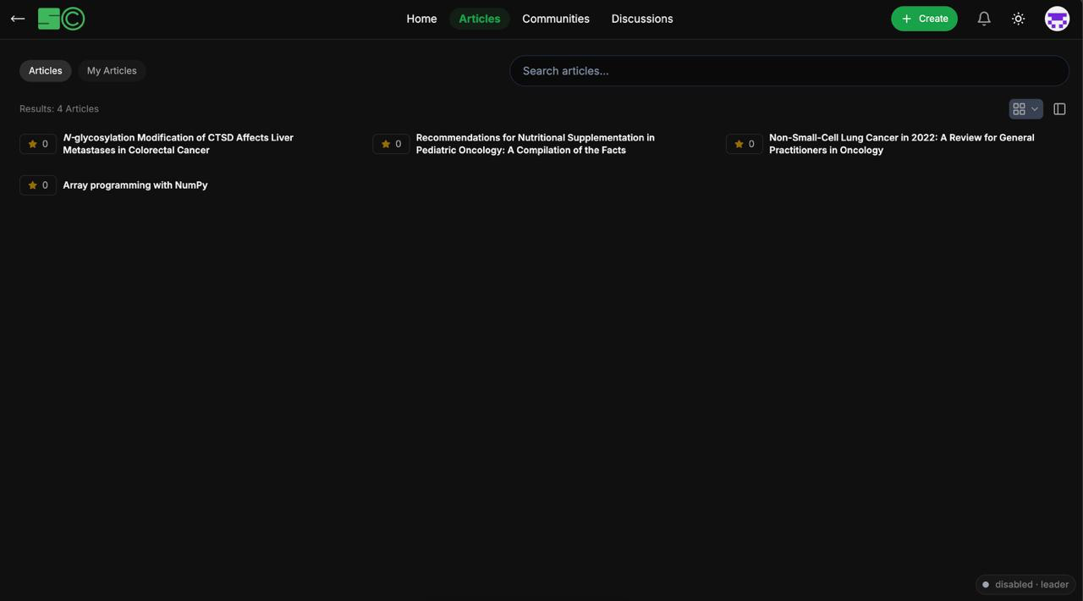Go to the Home nav item
Image resolution: width=1083 pixels, height=601 pixels.
click(421, 19)
